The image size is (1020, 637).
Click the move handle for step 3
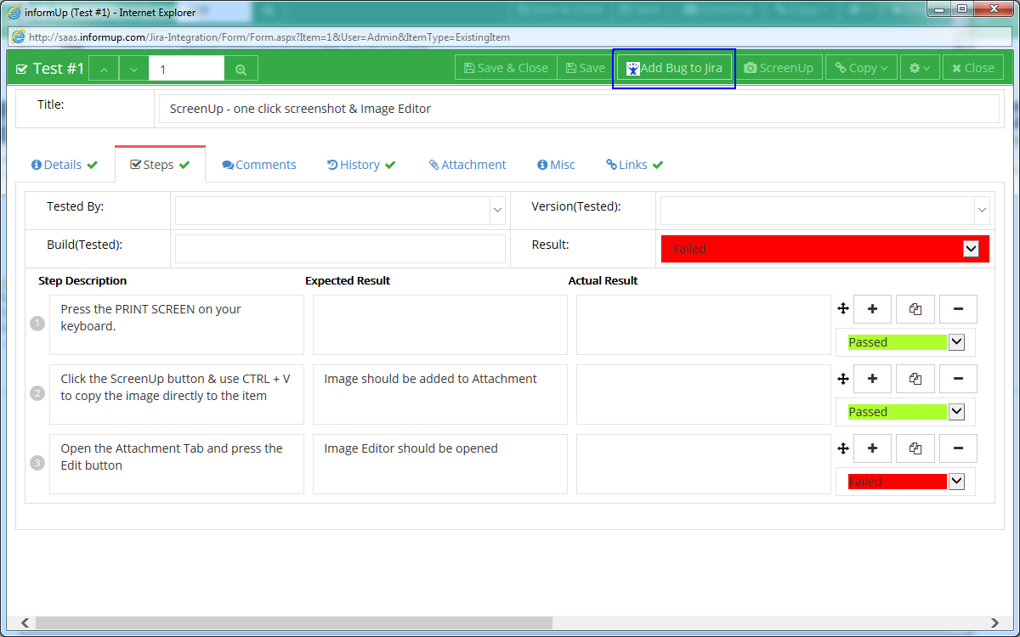tap(843, 448)
